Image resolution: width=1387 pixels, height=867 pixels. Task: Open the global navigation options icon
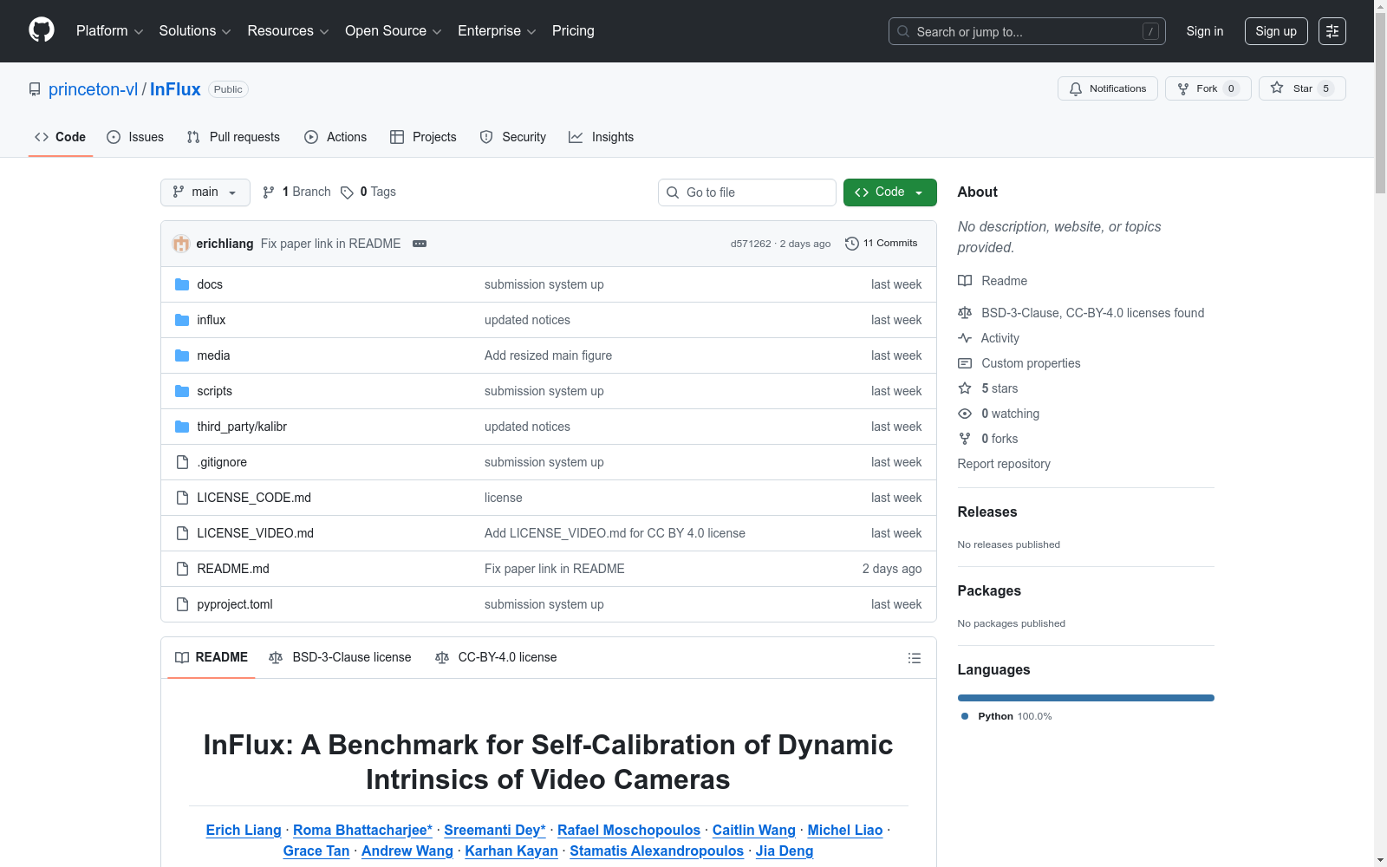tap(1332, 31)
